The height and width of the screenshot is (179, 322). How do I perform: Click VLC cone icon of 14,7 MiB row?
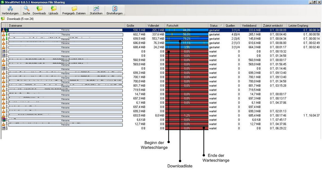pyautogui.click(x=4, y=94)
